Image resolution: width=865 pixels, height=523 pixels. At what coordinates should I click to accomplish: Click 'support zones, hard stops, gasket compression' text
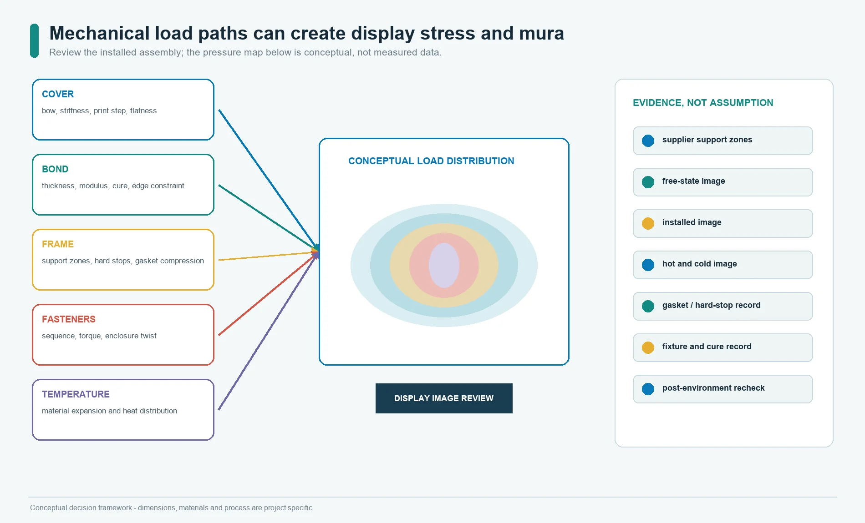[123, 261]
